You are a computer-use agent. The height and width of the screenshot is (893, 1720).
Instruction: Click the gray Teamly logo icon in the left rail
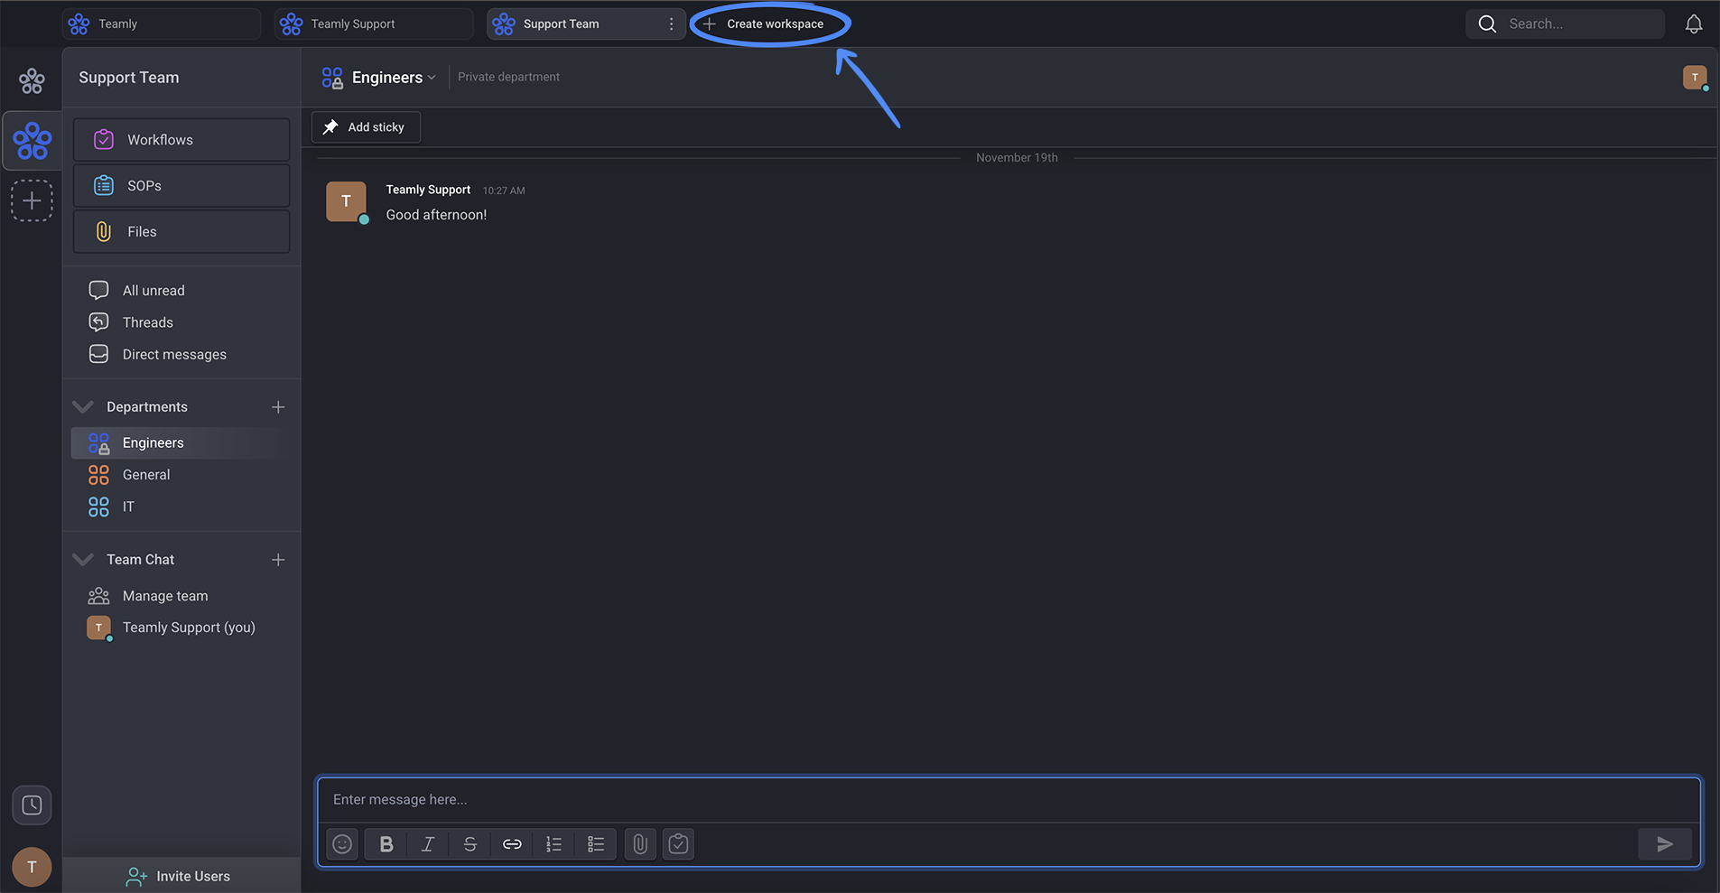pos(32,81)
